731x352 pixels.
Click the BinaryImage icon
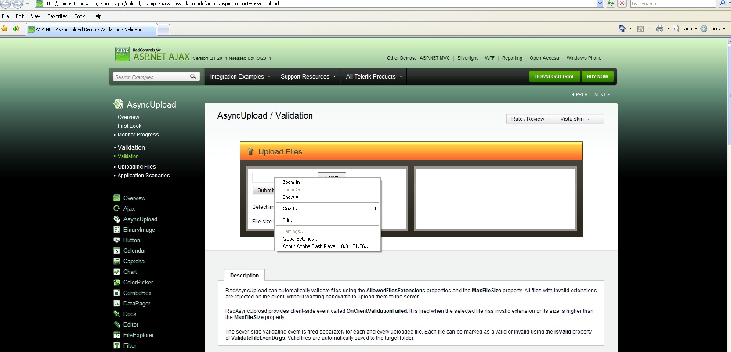116,230
